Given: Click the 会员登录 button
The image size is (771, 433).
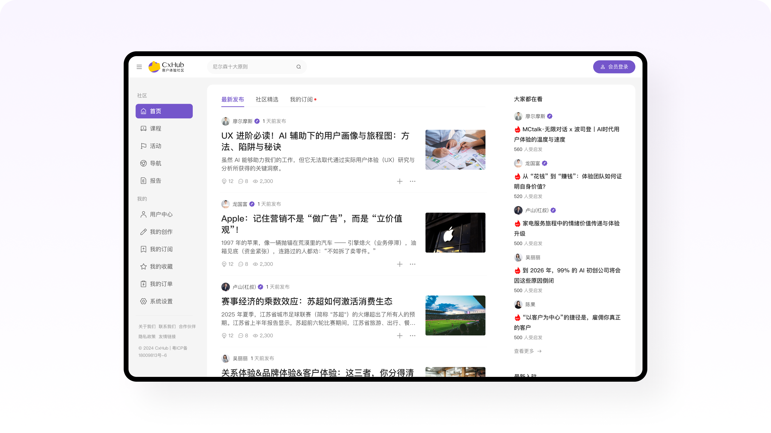Looking at the screenshot, I should pos(614,67).
